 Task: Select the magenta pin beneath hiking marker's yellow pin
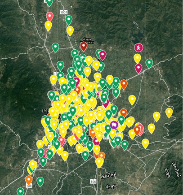[x=138, y=69]
